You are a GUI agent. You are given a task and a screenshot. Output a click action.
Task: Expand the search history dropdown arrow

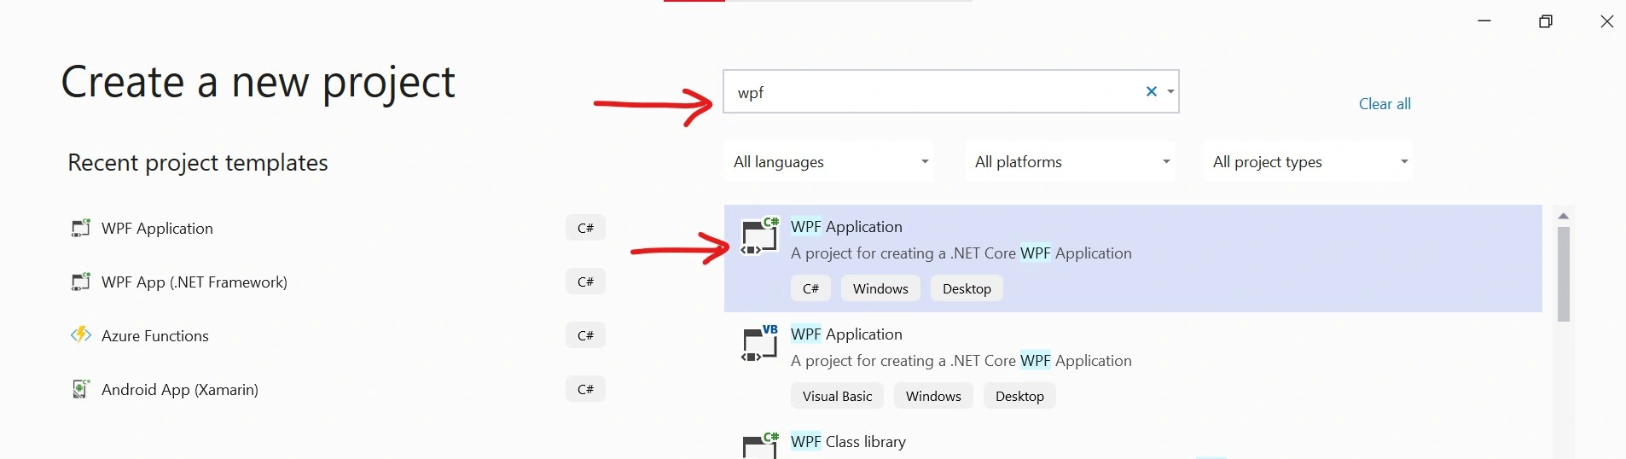[x=1170, y=91]
